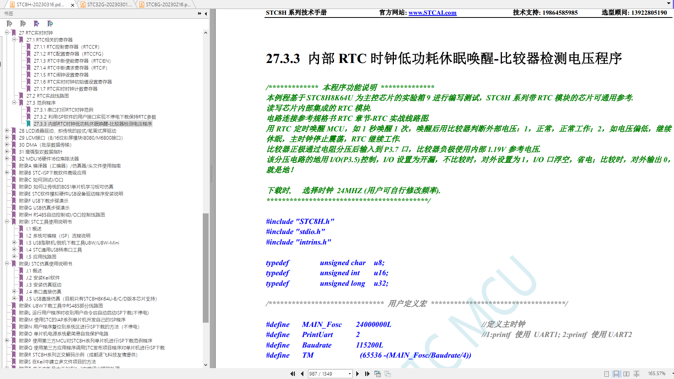
Task: Go to the next page
Action: (358, 374)
